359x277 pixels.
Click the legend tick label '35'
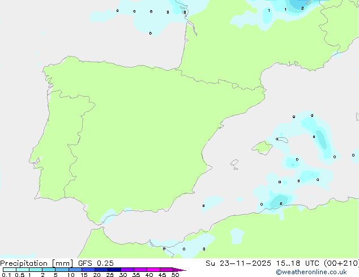point(136,275)
